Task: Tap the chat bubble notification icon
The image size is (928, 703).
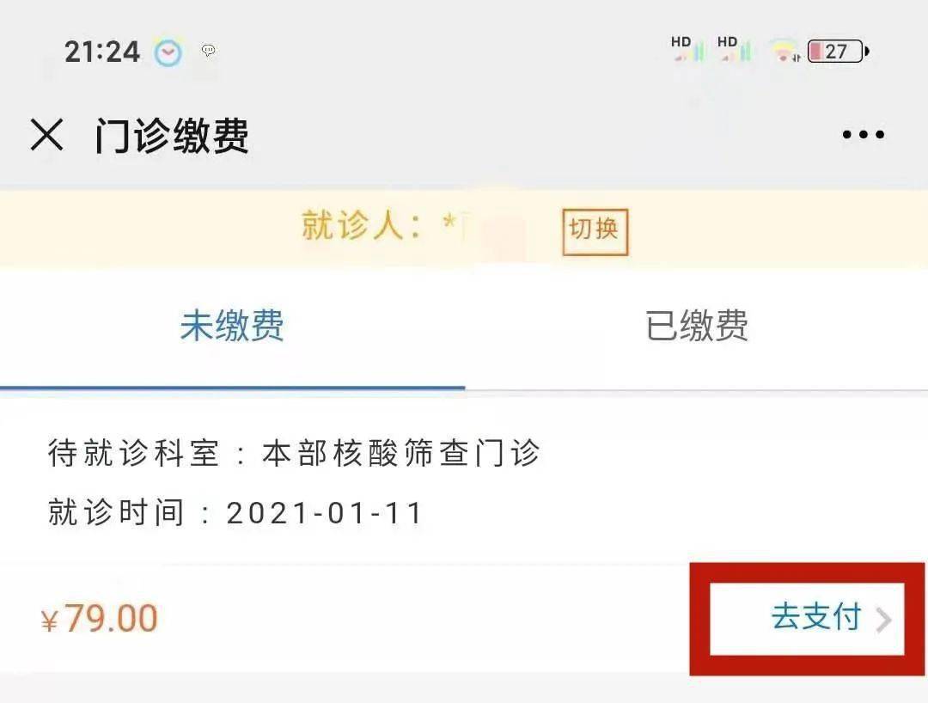Action: pyautogui.click(x=208, y=51)
